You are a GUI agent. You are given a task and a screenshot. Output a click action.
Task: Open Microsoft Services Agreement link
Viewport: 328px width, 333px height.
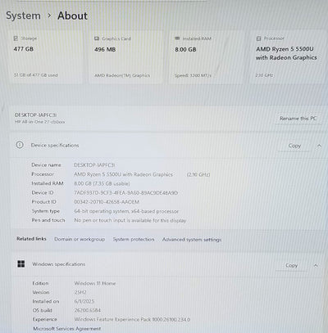point(67,329)
